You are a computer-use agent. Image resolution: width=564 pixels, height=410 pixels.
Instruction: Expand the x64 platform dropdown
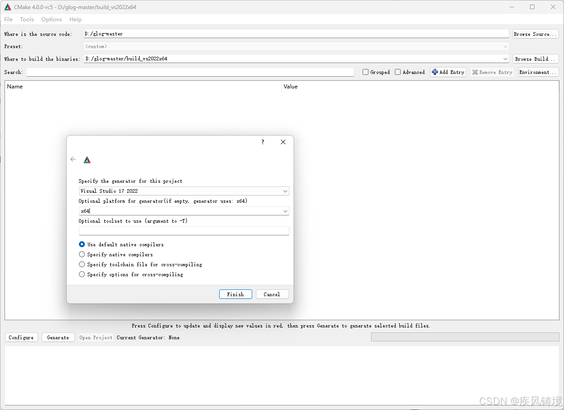click(285, 211)
